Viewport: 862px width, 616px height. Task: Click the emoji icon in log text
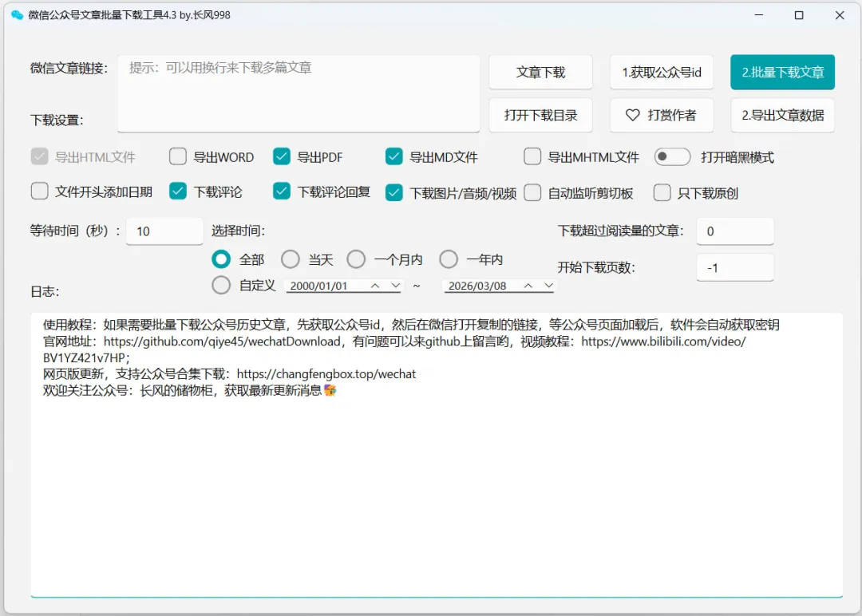pyautogui.click(x=330, y=391)
